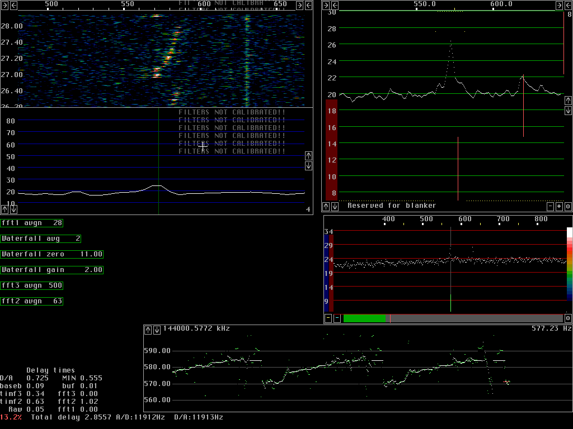The height and width of the screenshot is (429, 573).
Task: Click the up arrow on the main spectrum's right edge
Action: 308,156
